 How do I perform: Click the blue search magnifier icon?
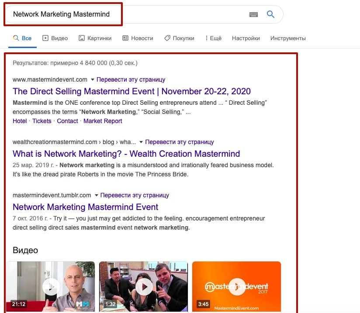[271, 14]
